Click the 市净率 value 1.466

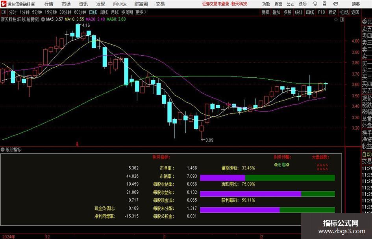(192, 168)
